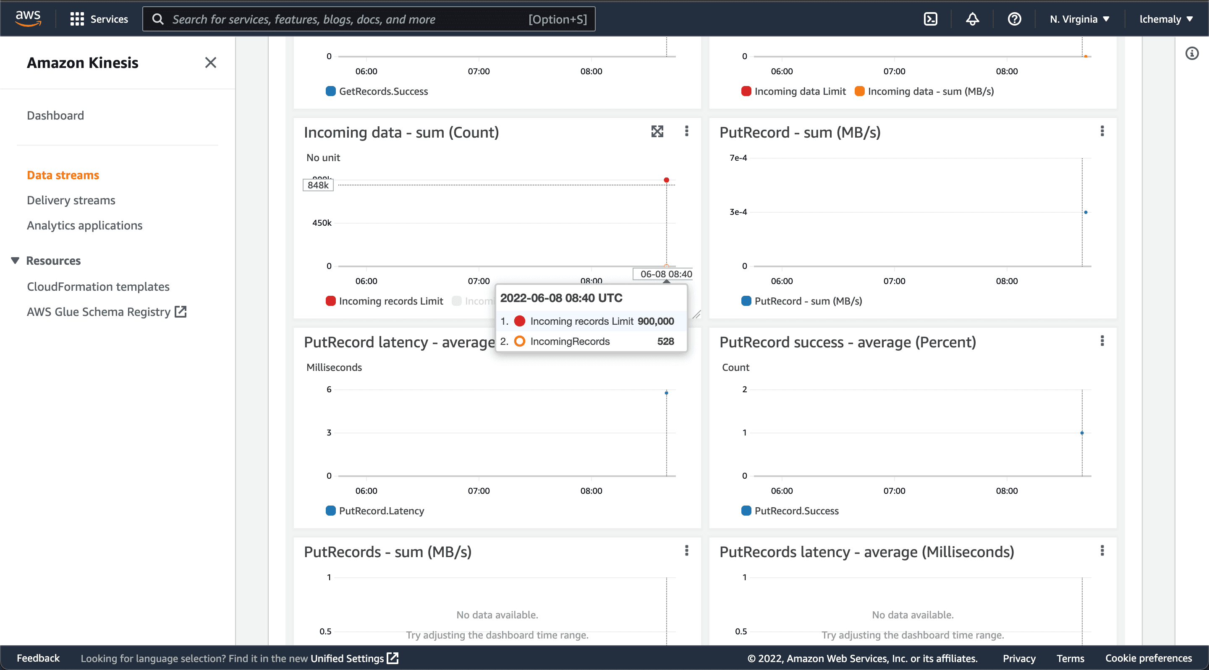The image size is (1209, 670).
Task: Click the Delivery streams link
Action: (71, 200)
